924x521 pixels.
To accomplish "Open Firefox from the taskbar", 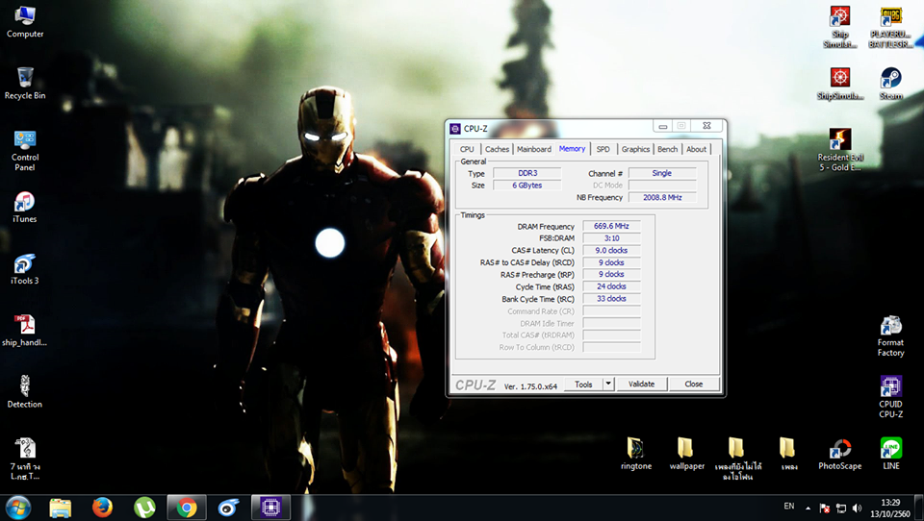I will (x=103, y=508).
